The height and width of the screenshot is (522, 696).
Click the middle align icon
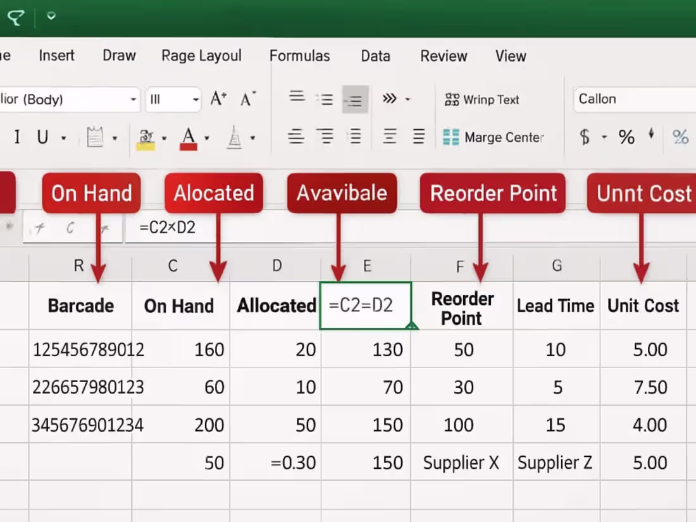(325, 99)
